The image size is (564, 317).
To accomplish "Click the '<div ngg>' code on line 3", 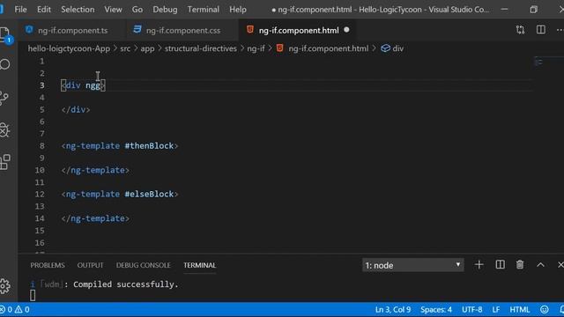I will point(83,85).
